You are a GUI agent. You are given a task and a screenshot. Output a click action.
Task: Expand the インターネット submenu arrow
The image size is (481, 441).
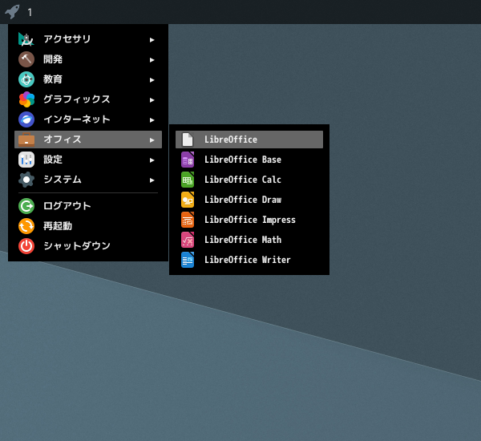click(152, 120)
